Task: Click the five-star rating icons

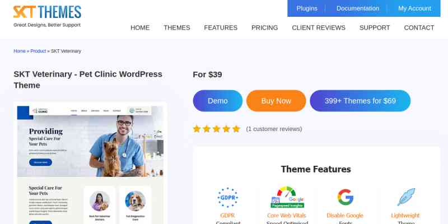Action: [x=216, y=129]
